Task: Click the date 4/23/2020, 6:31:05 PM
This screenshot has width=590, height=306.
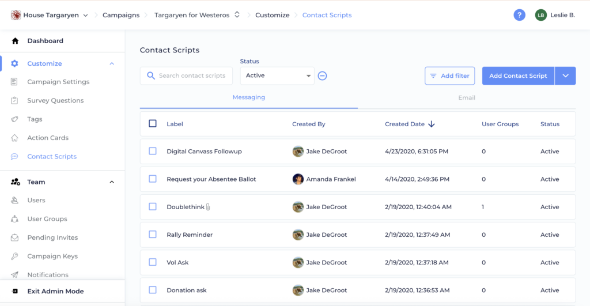Action: click(x=417, y=152)
